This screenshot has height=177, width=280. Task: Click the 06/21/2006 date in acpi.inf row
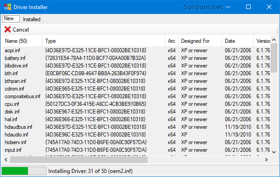pyautogui.click(x=238, y=50)
